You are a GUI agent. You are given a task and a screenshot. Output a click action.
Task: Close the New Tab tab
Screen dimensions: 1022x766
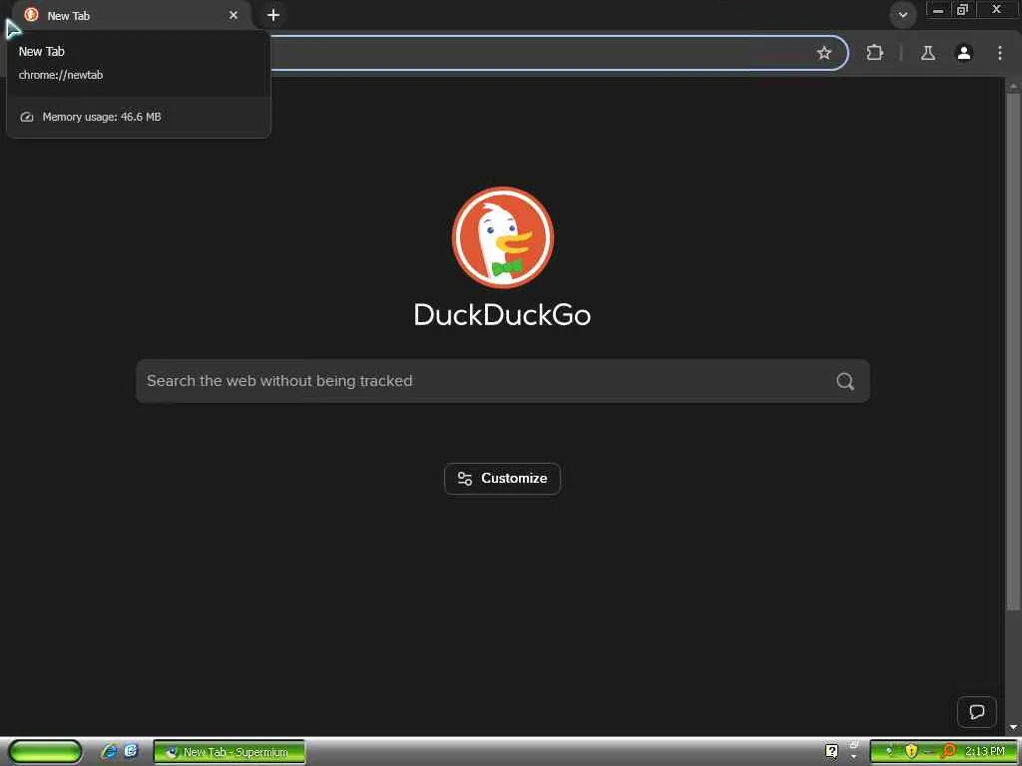tap(234, 15)
